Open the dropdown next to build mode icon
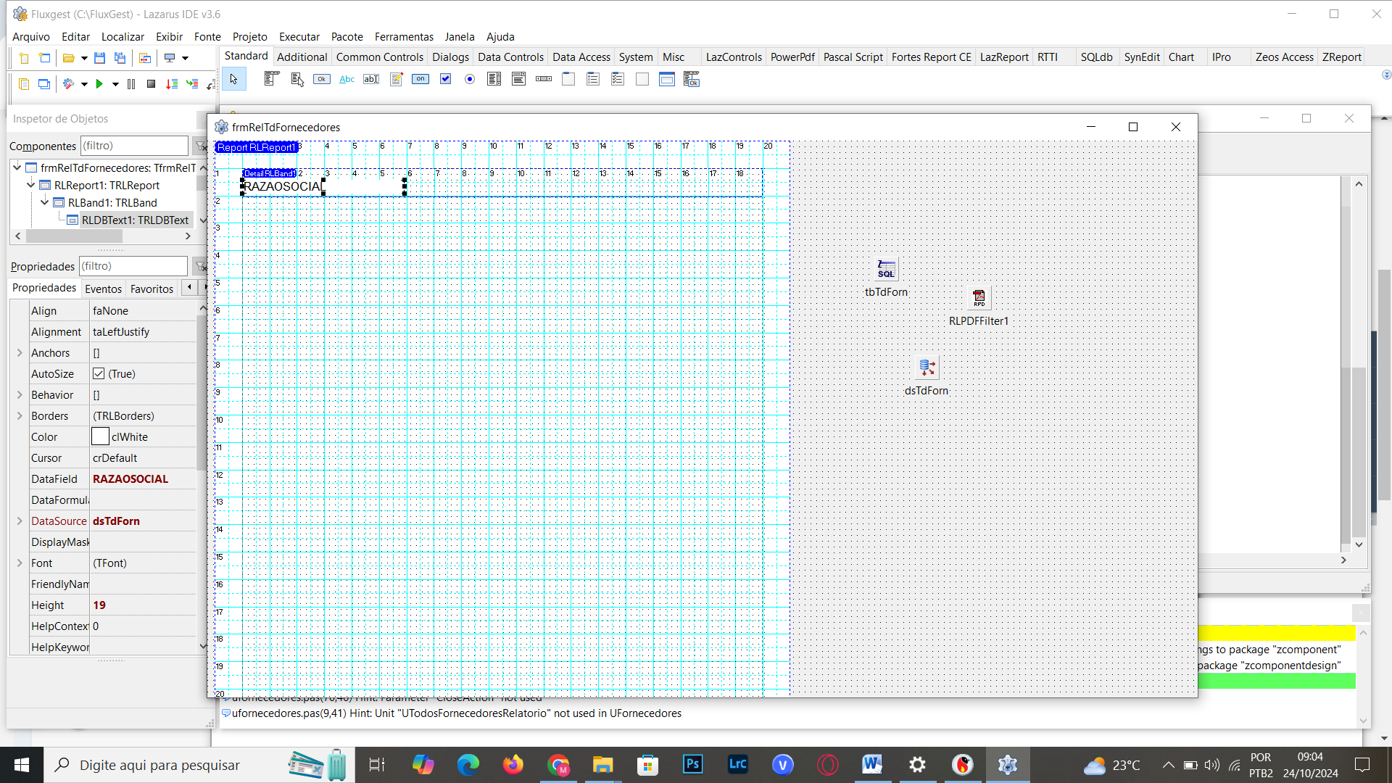1392x783 pixels. [84, 85]
